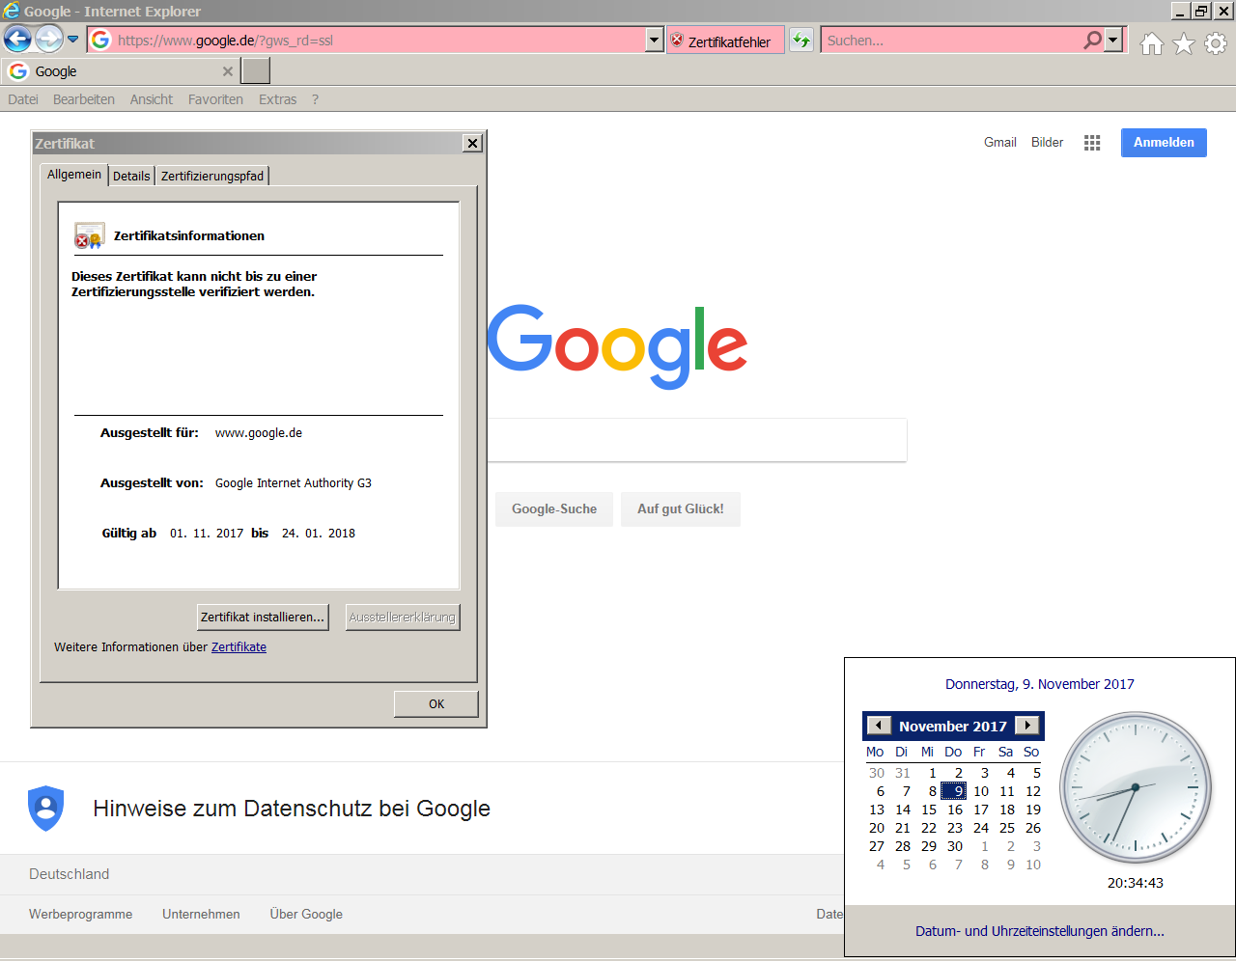Expand the address bar autocomplete dropdown
The width and height of the screenshot is (1236, 961).
click(x=654, y=41)
